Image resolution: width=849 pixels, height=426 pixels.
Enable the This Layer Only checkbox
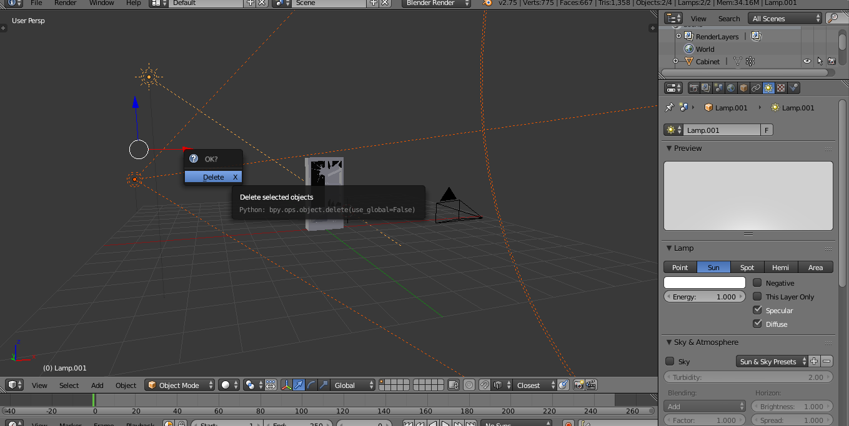(757, 296)
